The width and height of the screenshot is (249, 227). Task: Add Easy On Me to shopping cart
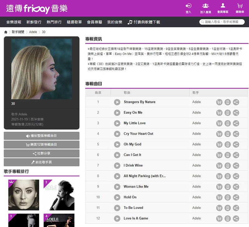[x=219, y=113]
